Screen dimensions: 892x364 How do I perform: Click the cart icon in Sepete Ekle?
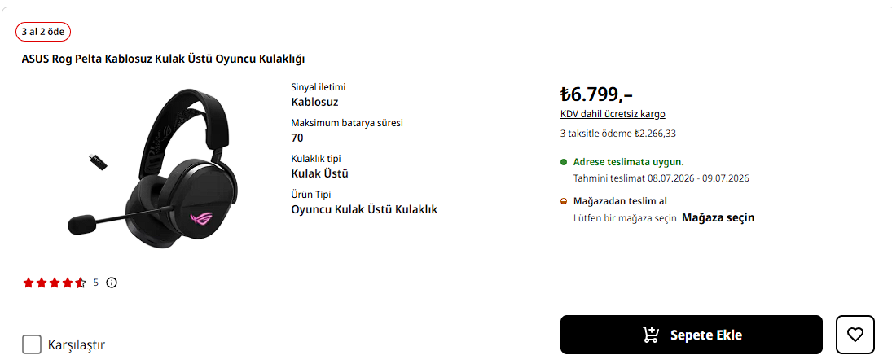click(x=650, y=335)
